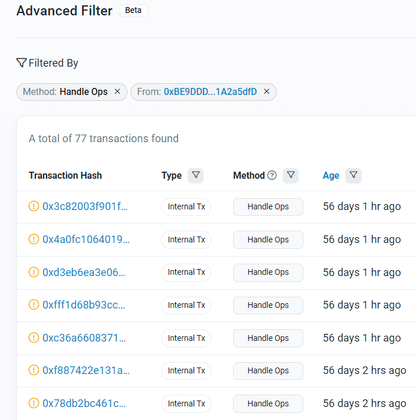Click warning icon beside 0xd3eb6ea3e06 transaction
Screen dimensions: 416x420
(34, 272)
